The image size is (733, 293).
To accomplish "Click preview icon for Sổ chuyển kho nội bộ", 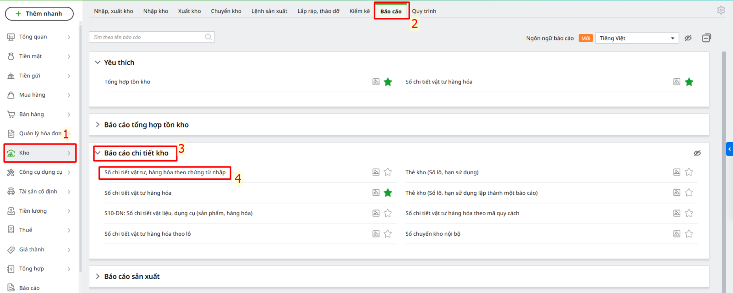I will pyautogui.click(x=677, y=234).
